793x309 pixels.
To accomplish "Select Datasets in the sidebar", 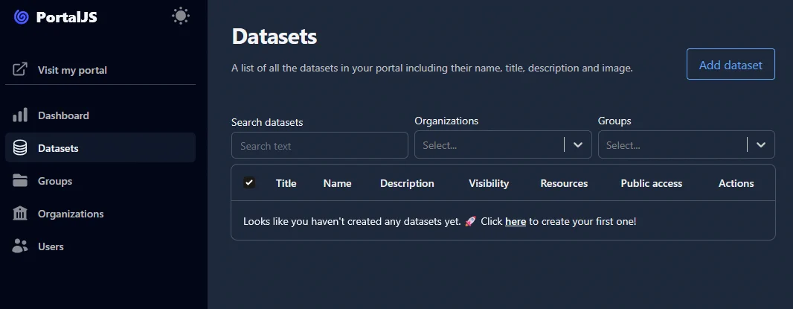I will [x=100, y=147].
